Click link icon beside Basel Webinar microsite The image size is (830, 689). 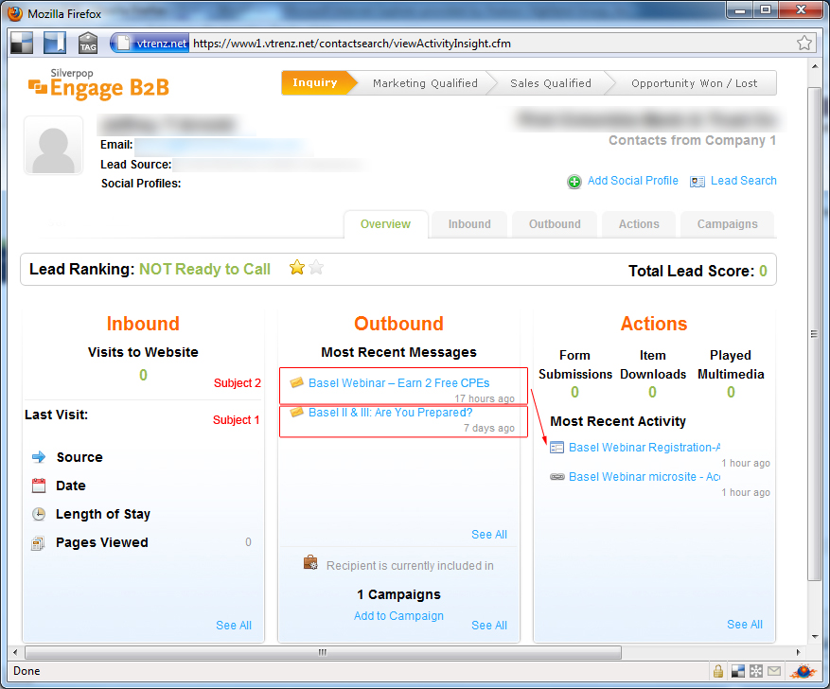556,477
